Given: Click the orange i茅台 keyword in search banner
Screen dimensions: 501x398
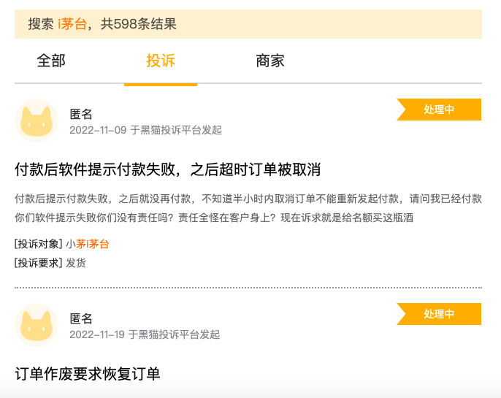Looking at the screenshot, I should pos(72,24).
